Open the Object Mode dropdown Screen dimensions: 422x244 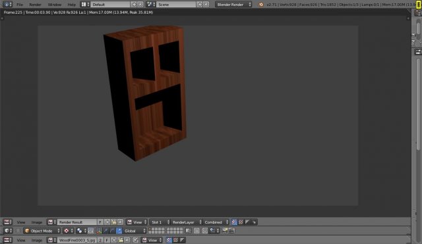(x=42, y=231)
